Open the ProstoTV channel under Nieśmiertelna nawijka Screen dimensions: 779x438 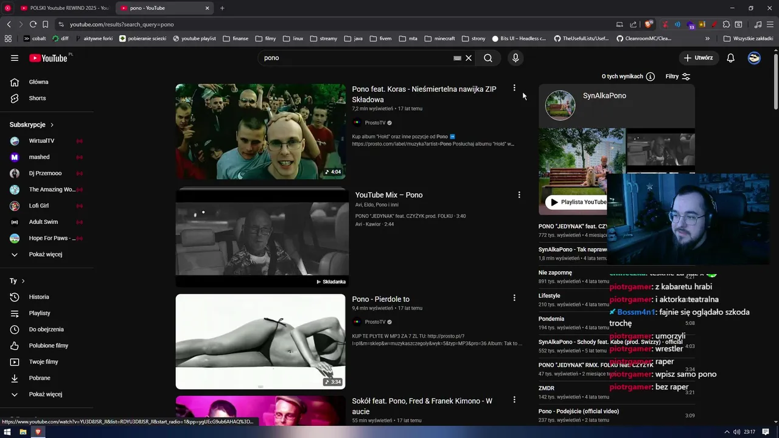[x=375, y=123]
